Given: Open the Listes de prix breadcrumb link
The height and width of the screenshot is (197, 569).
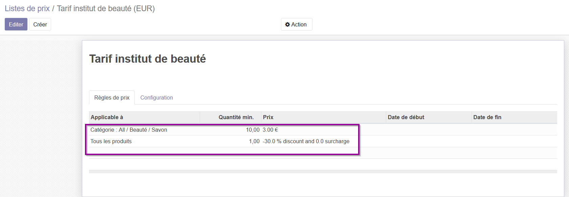Looking at the screenshot, I should [x=27, y=8].
